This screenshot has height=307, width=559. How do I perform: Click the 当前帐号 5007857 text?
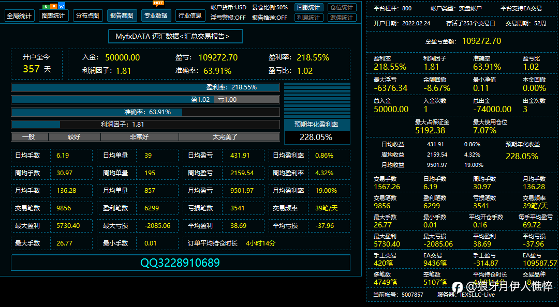(x=398, y=295)
